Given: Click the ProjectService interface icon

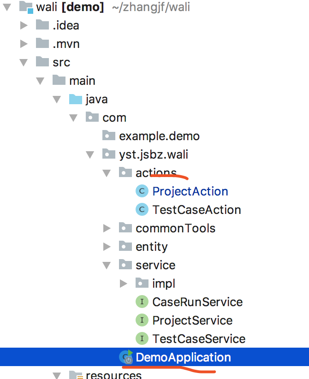Looking at the screenshot, I should click(142, 320).
